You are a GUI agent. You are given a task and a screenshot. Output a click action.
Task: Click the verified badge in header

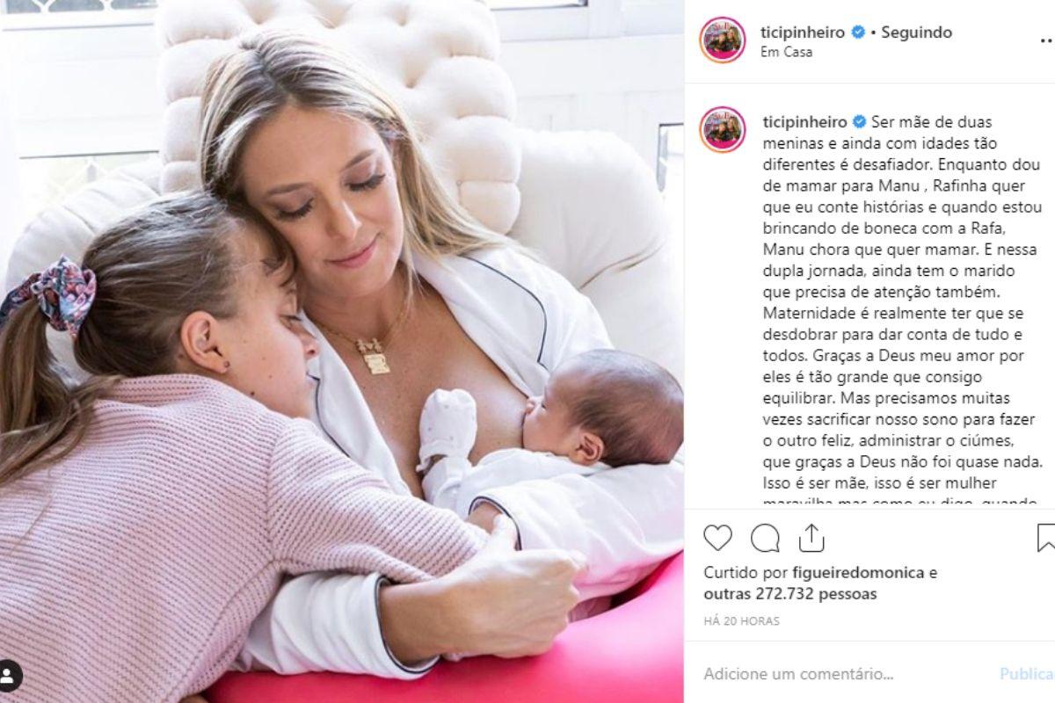coord(858,33)
